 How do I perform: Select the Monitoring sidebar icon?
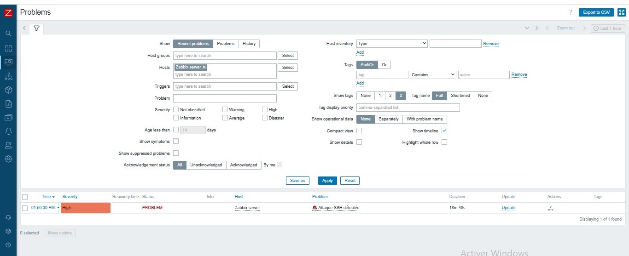[8, 62]
